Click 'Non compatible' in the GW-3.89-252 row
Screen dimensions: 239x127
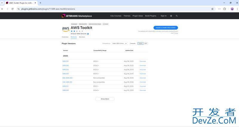[99, 78]
